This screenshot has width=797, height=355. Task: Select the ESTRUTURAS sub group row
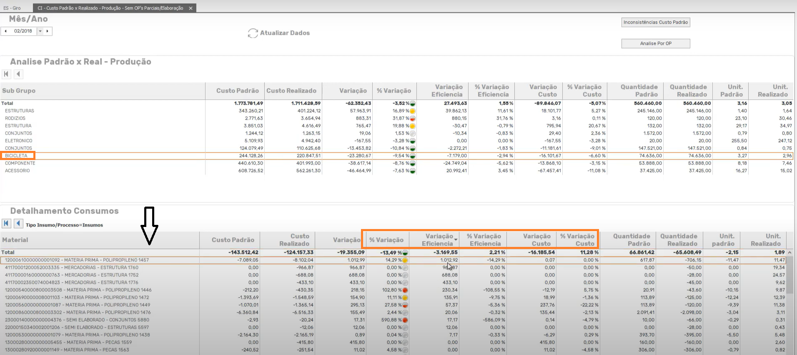click(396, 111)
